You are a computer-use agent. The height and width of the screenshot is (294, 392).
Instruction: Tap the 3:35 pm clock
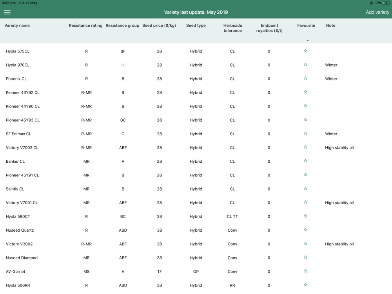pyautogui.click(x=9, y=3)
